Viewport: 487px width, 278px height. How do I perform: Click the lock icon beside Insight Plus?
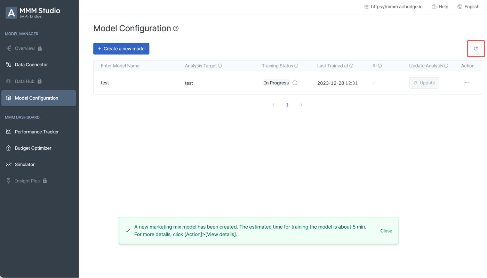click(x=45, y=181)
